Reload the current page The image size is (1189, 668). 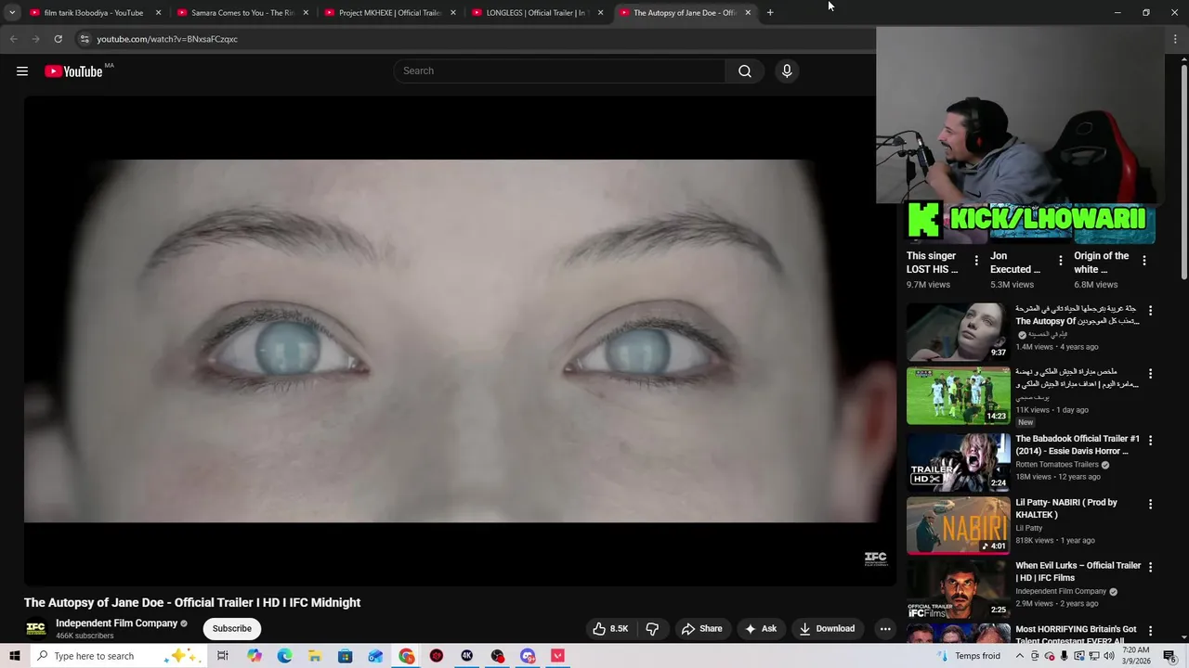[58, 39]
